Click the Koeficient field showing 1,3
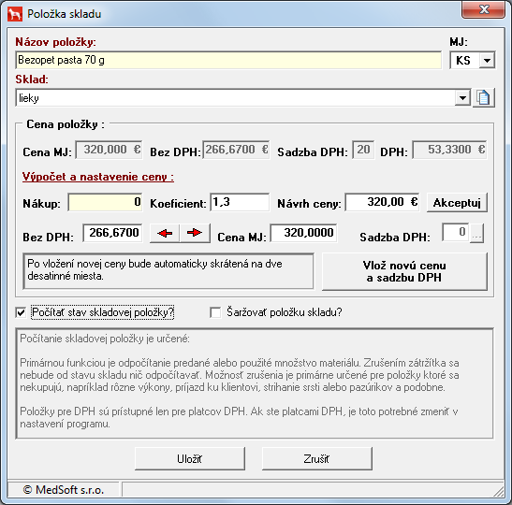 coord(240,202)
